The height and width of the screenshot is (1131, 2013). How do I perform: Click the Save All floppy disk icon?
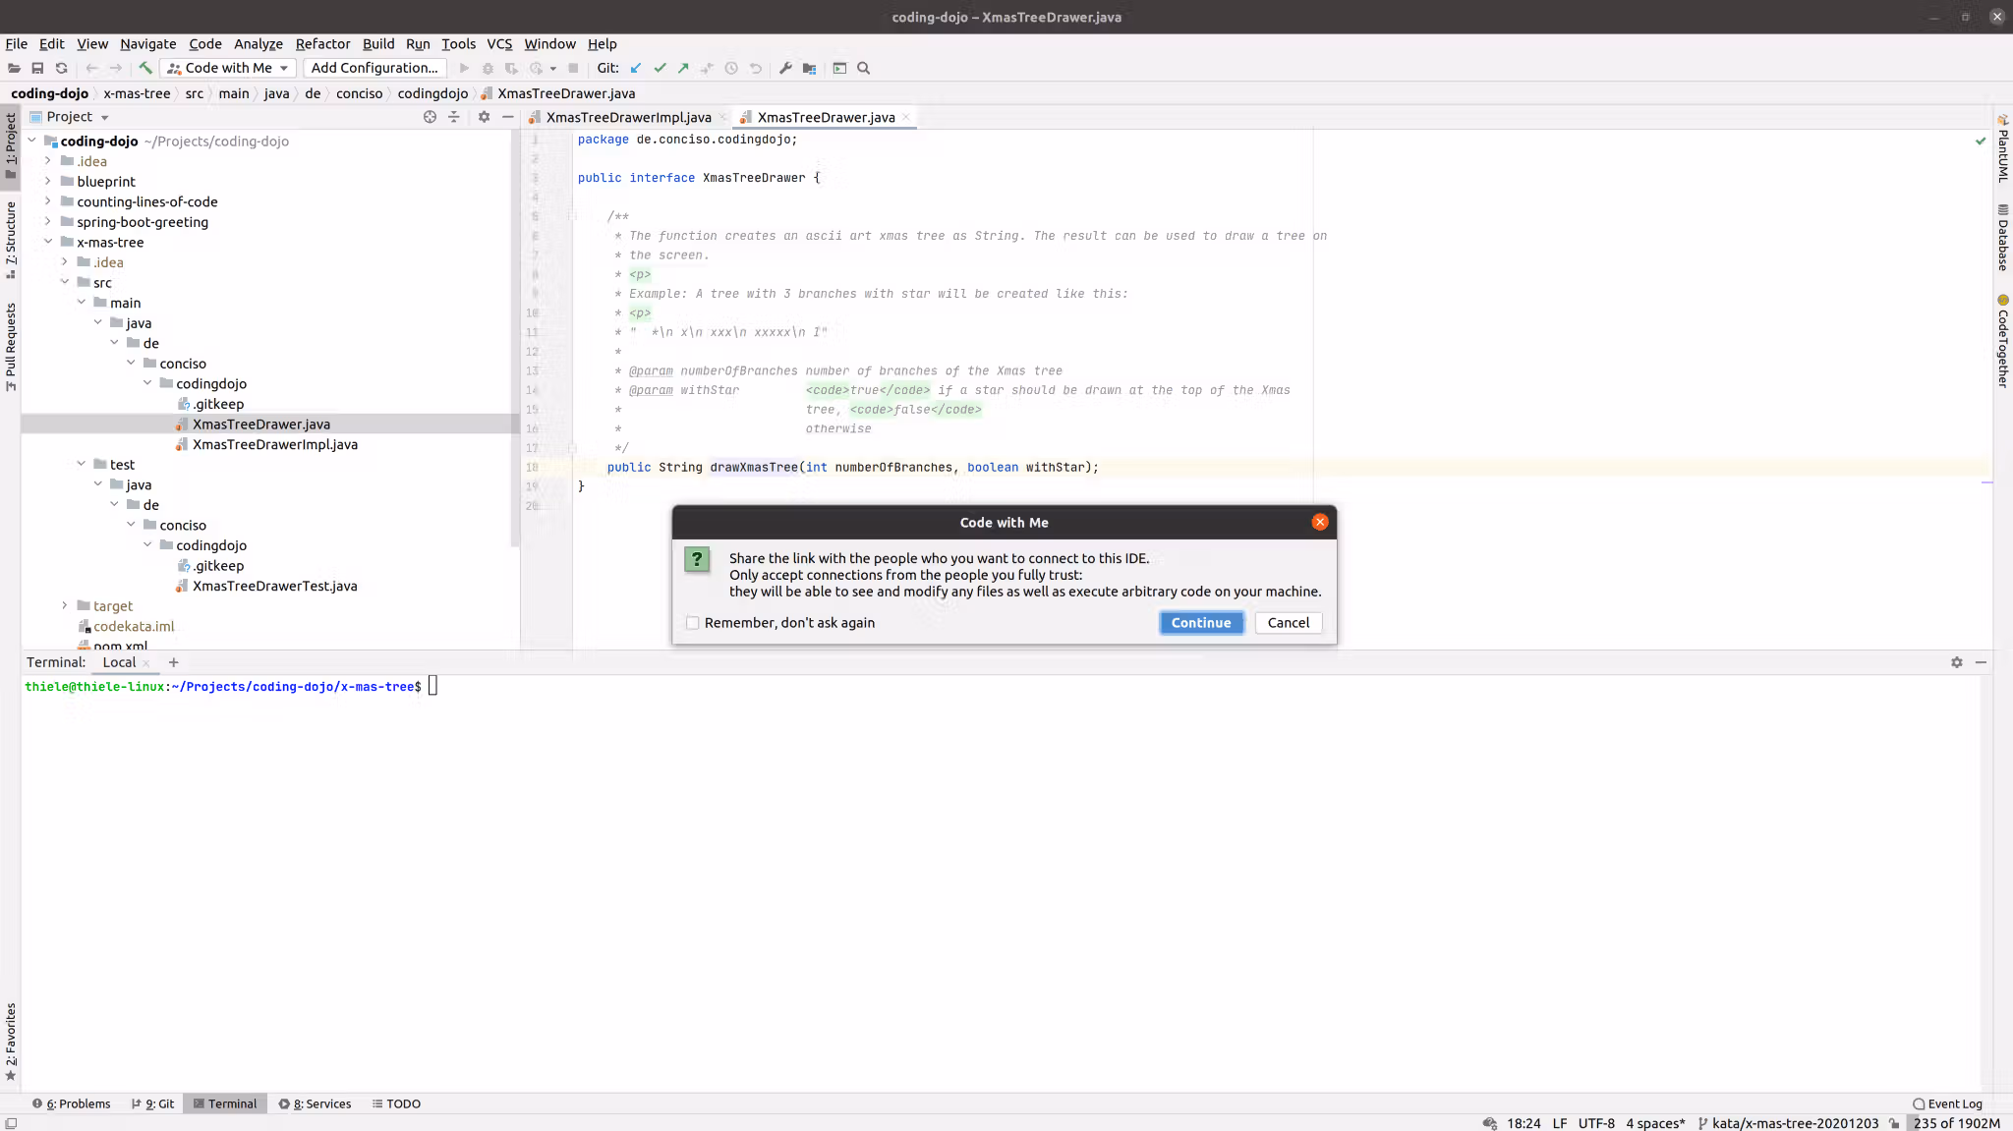[x=37, y=68]
